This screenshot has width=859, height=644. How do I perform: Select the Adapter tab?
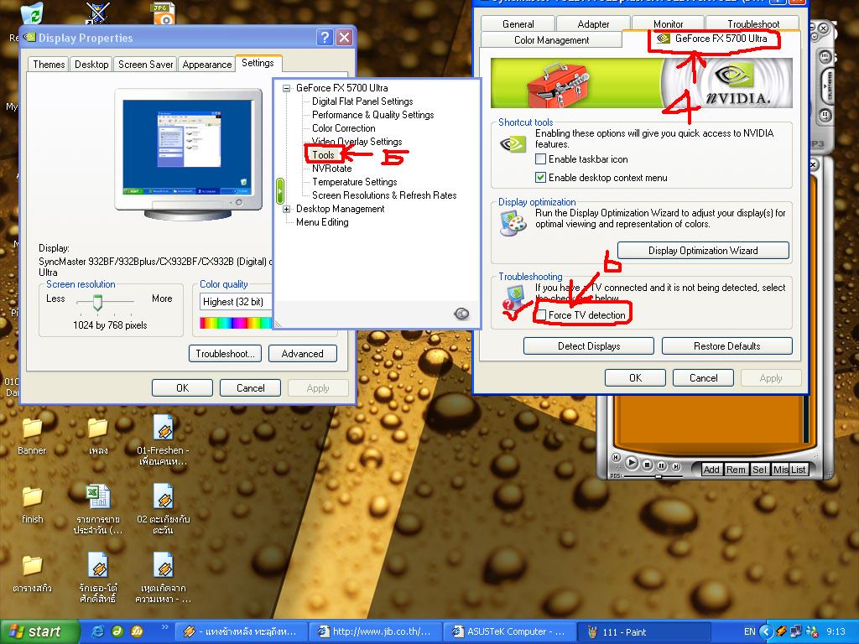pos(593,24)
